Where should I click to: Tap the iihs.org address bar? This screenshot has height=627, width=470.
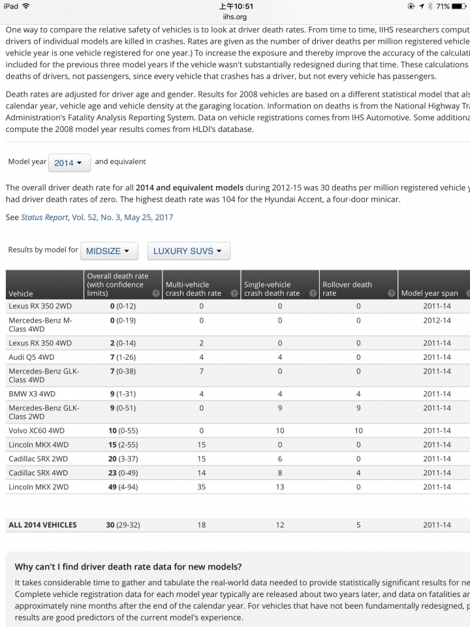235,17
